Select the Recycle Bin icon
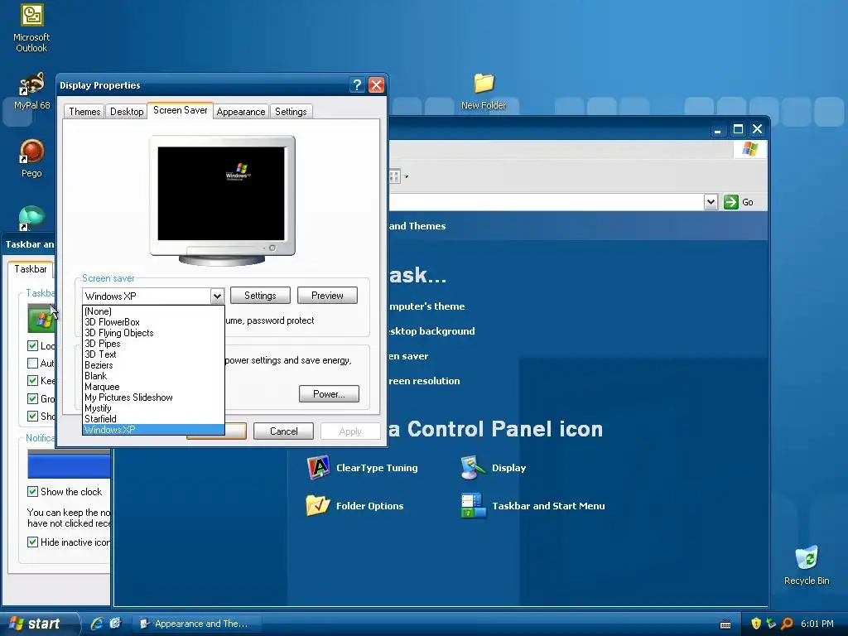 [807, 565]
